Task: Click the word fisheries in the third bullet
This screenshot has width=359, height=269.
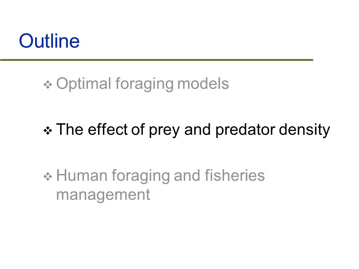Action: tap(235, 176)
